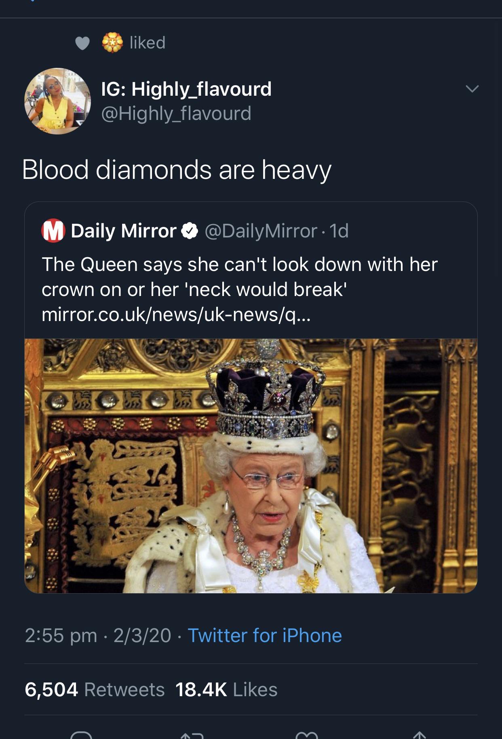Tap the Daily Mirror logo avatar
Screen dimensions: 502x739
(53, 231)
